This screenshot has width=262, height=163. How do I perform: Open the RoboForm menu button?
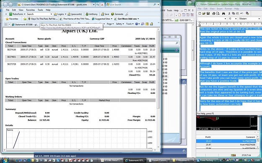[17, 14]
